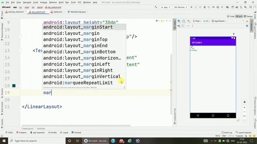Jump to the next highlighted error with the down arrow

click(x=170, y=21)
